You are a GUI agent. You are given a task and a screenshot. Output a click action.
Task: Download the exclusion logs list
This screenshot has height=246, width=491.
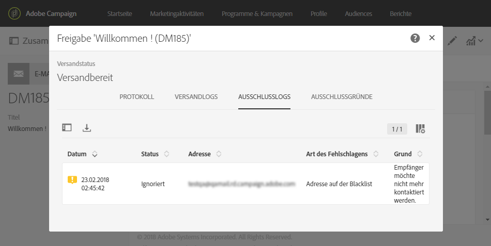point(87,128)
